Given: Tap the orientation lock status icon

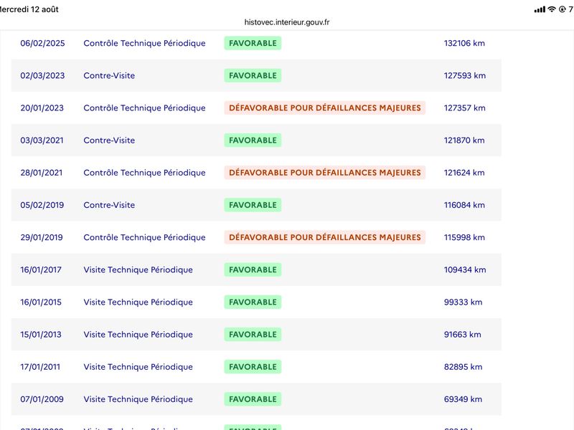Looking at the screenshot, I should coord(563,9).
